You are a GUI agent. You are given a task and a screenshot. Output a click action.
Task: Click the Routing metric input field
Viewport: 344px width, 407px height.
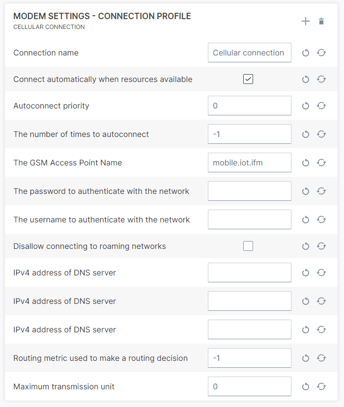click(x=250, y=358)
